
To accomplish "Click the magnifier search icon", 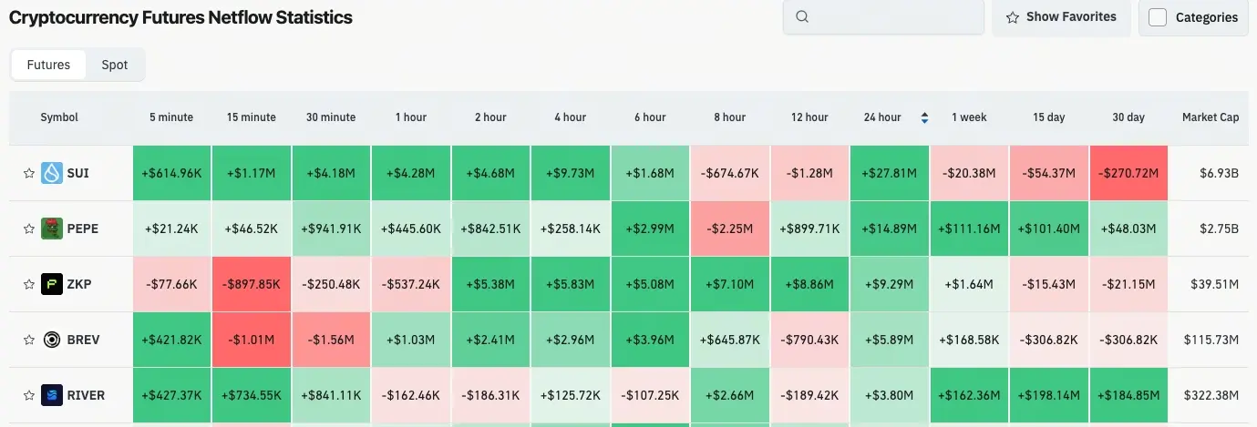I will (802, 16).
